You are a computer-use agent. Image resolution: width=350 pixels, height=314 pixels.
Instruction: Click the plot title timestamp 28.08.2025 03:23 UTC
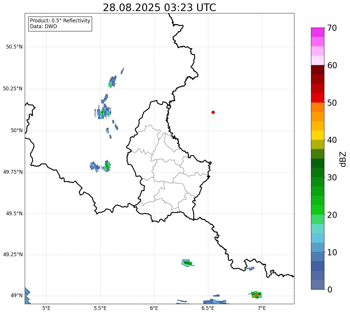(x=159, y=8)
